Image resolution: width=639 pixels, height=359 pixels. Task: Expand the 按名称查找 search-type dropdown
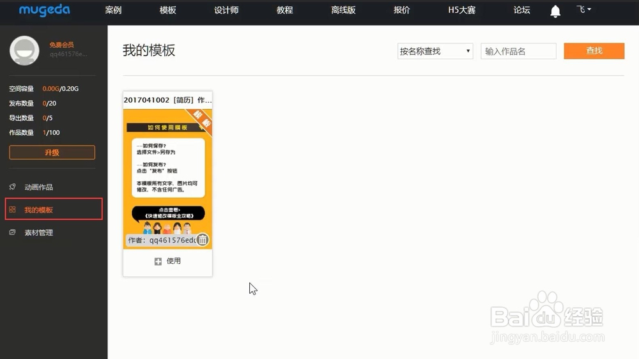[435, 51]
